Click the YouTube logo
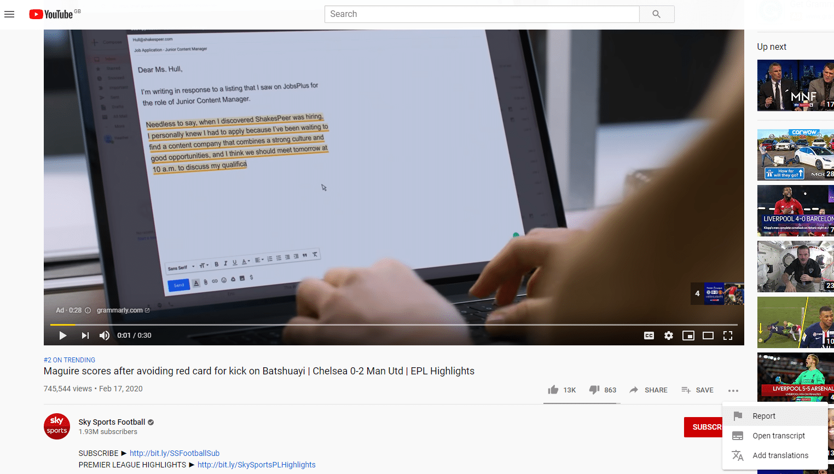The width and height of the screenshot is (834, 474). 51,14
